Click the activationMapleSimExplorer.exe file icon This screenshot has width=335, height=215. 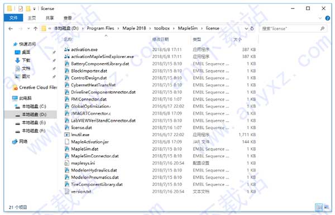(x=67, y=56)
